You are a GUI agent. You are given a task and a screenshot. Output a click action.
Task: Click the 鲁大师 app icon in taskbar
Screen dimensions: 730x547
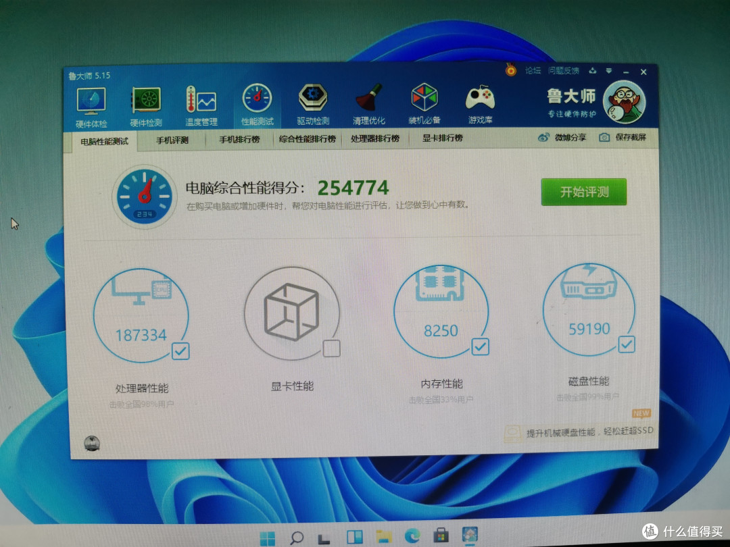pyautogui.click(x=470, y=534)
